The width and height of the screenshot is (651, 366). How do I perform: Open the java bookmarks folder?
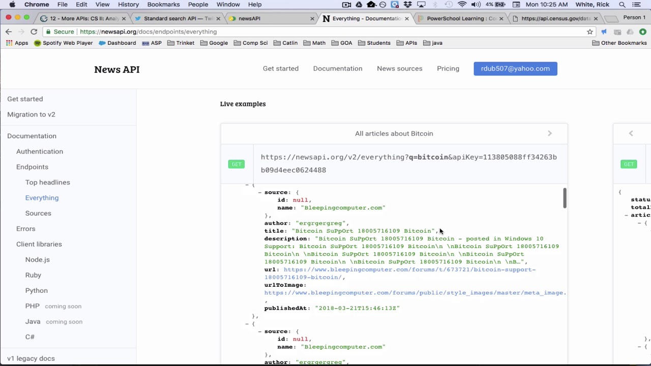[433, 43]
